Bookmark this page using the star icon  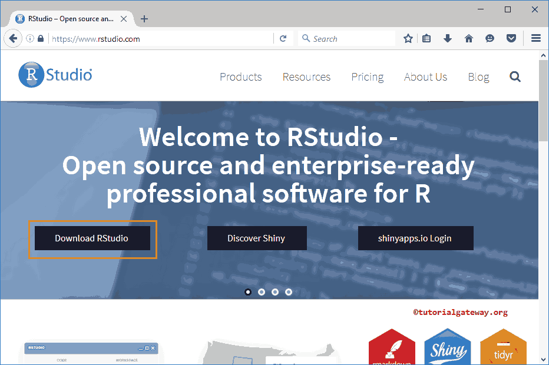pyautogui.click(x=408, y=38)
